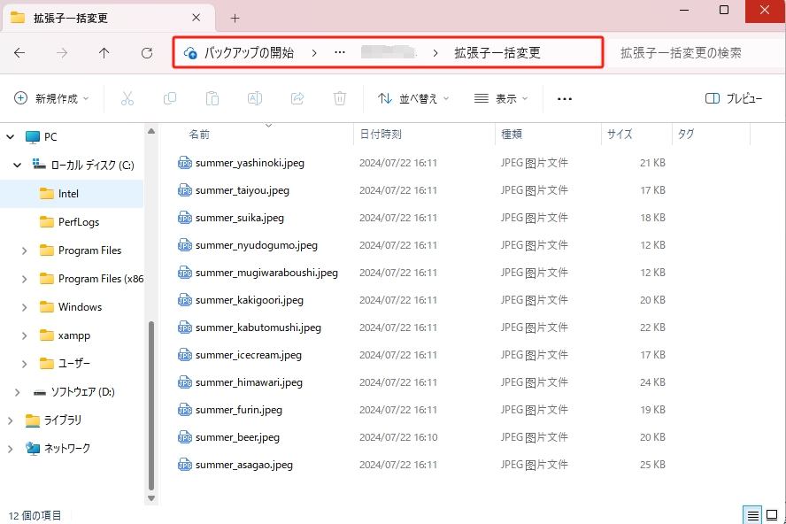The width and height of the screenshot is (786, 524).
Task: Click the Cut scissors icon in toolbar
Action: tap(127, 98)
